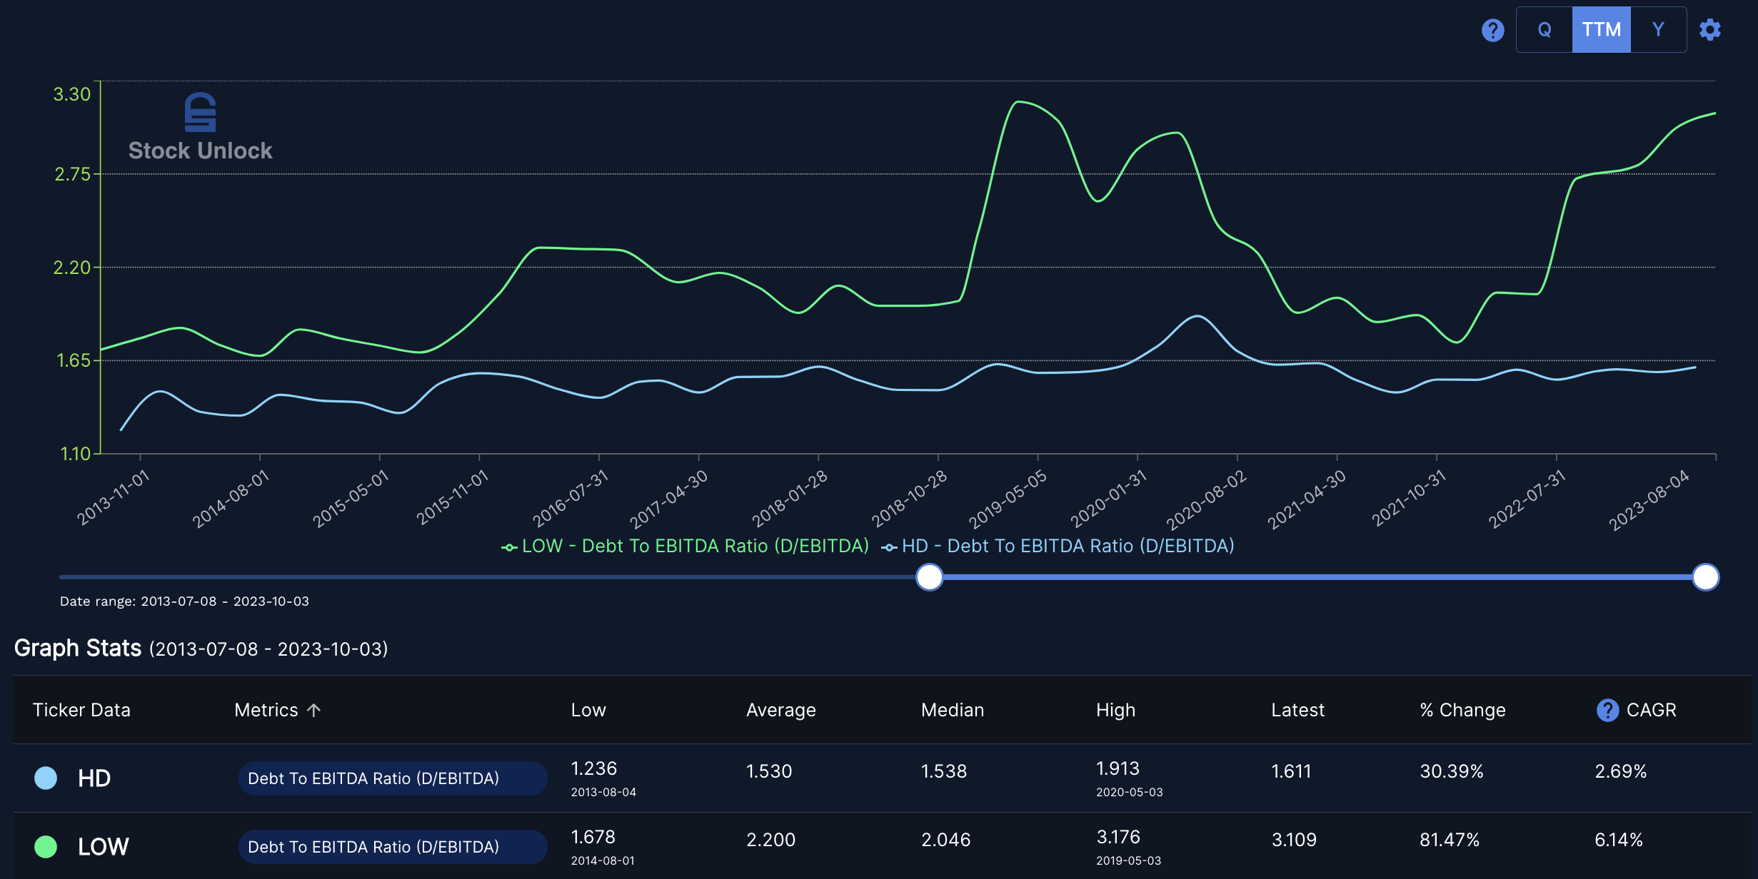Switch to Y yearly view
This screenshot has width=1758, height=879.
point(1658,30)
